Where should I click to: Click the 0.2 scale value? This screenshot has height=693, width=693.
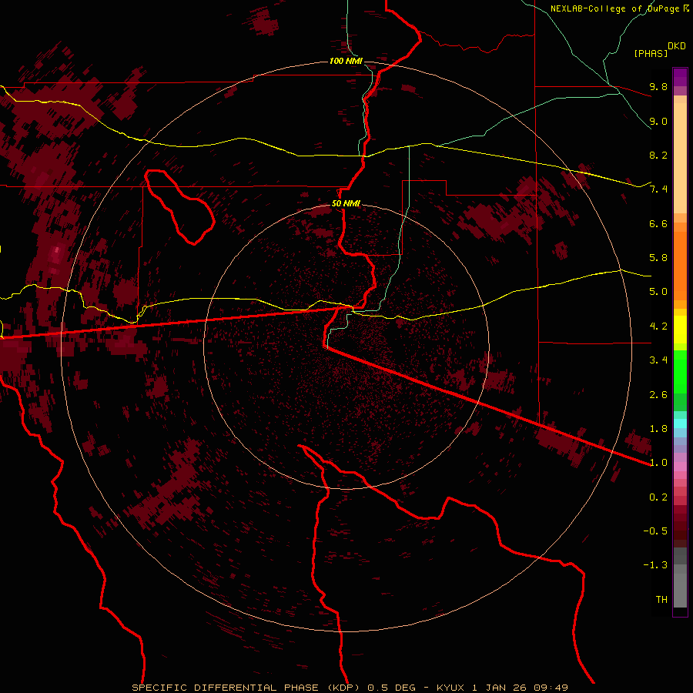(658, 497)
